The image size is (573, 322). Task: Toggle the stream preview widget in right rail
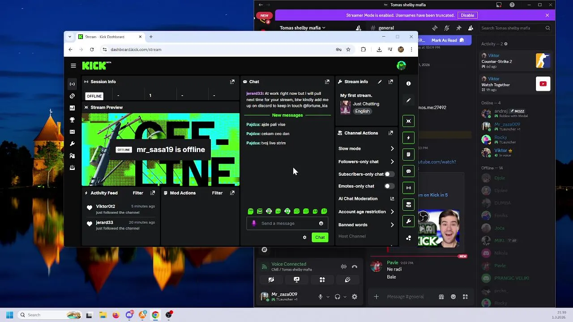408,121
